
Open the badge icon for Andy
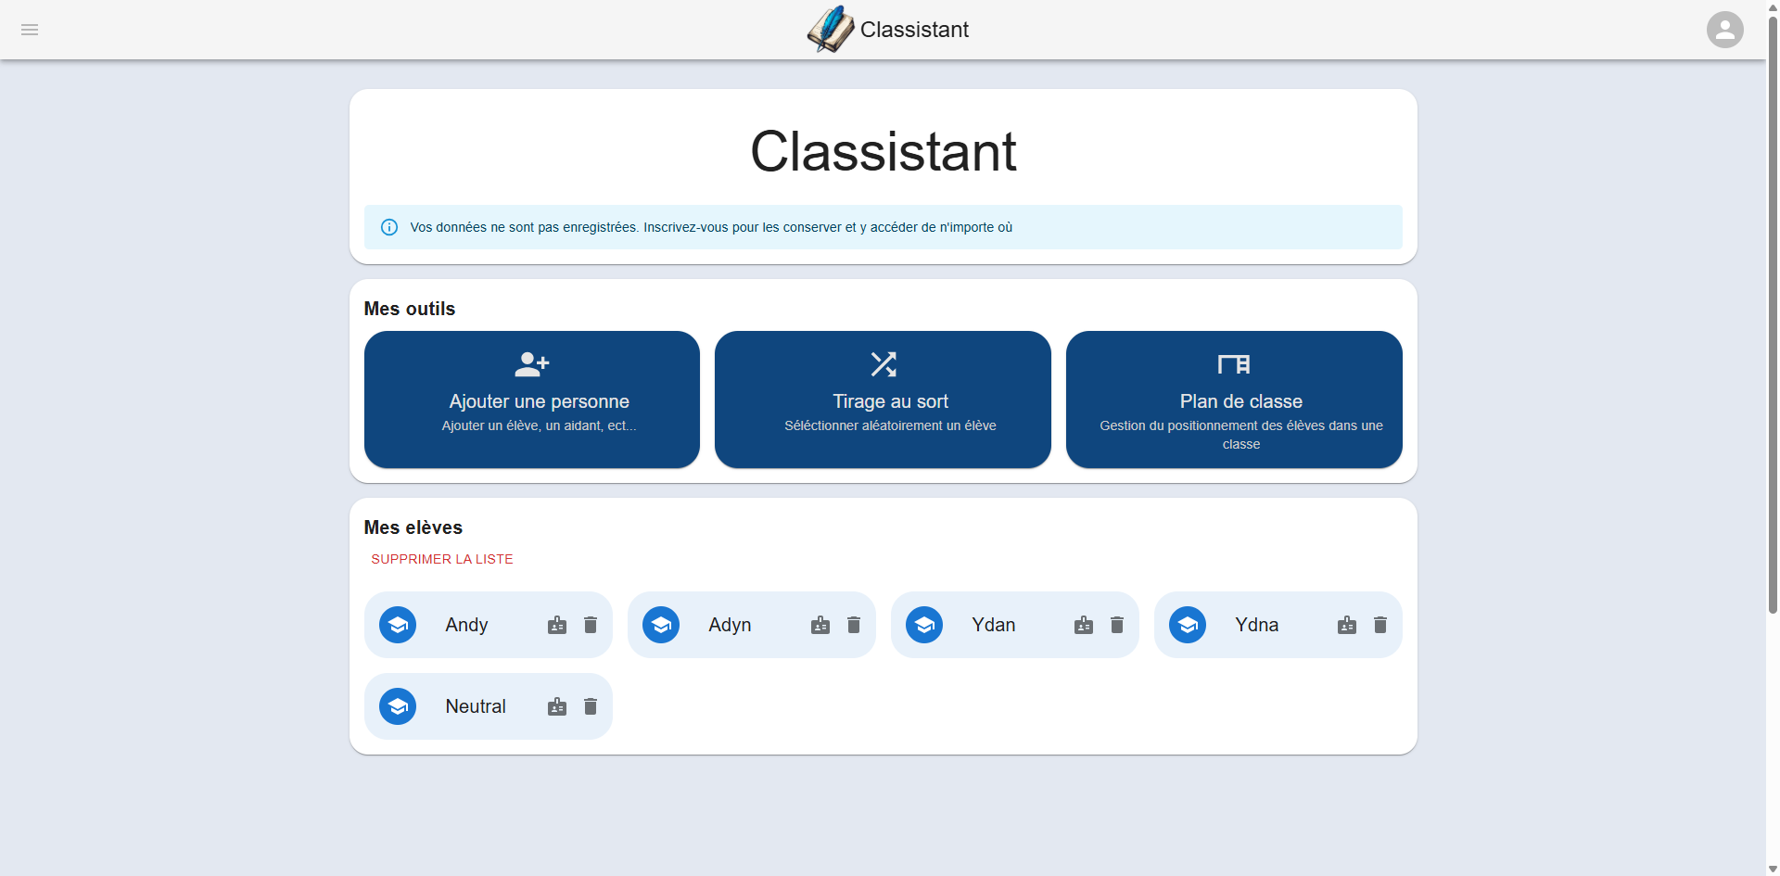point(557,625)
